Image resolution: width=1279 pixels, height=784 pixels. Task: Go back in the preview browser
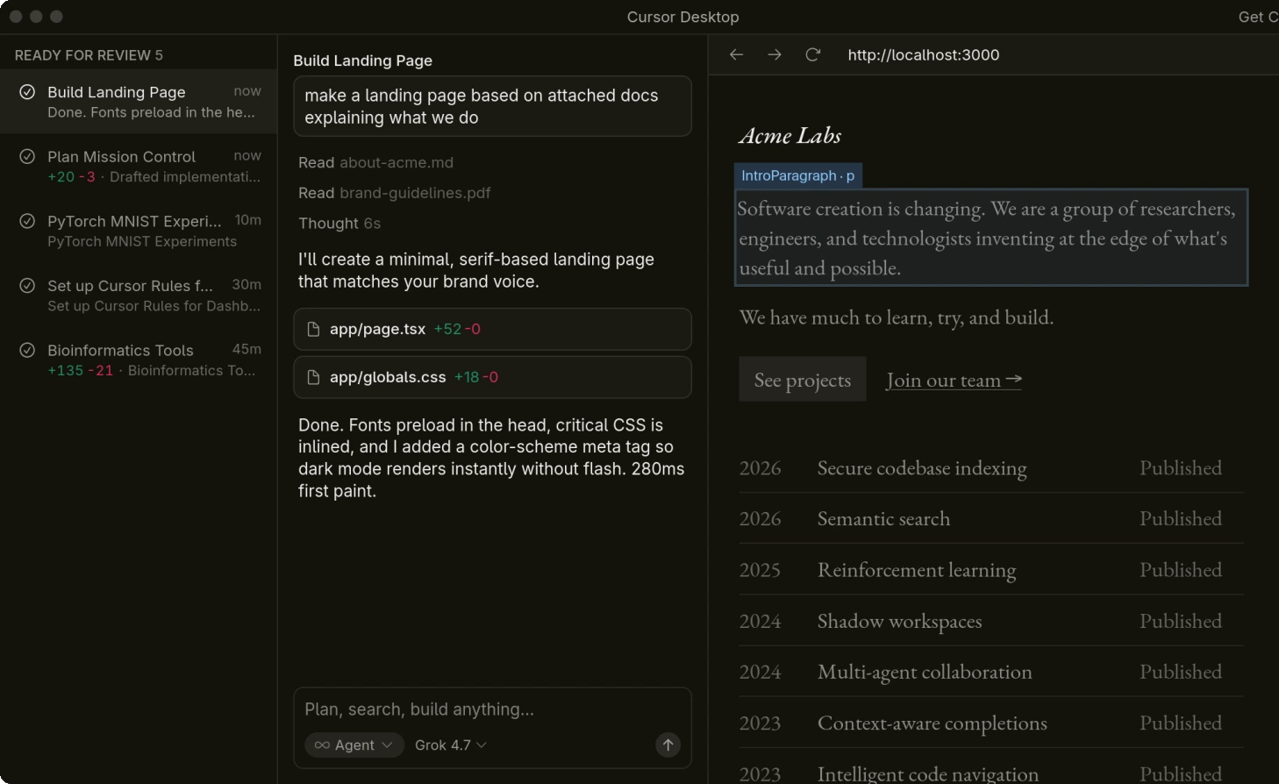(x=736, y=54)
